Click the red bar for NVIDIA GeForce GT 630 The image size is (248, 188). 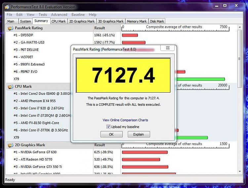point(145,152)
